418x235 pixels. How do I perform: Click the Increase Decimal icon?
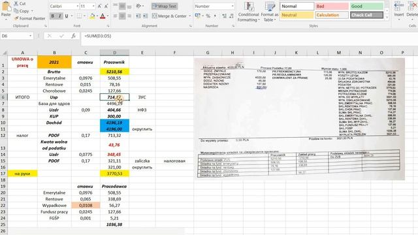point(224,16)
